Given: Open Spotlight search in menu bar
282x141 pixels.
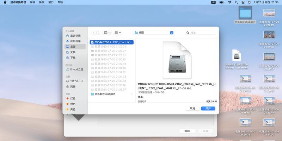Looking at the screenshot, I should (237, 2).
